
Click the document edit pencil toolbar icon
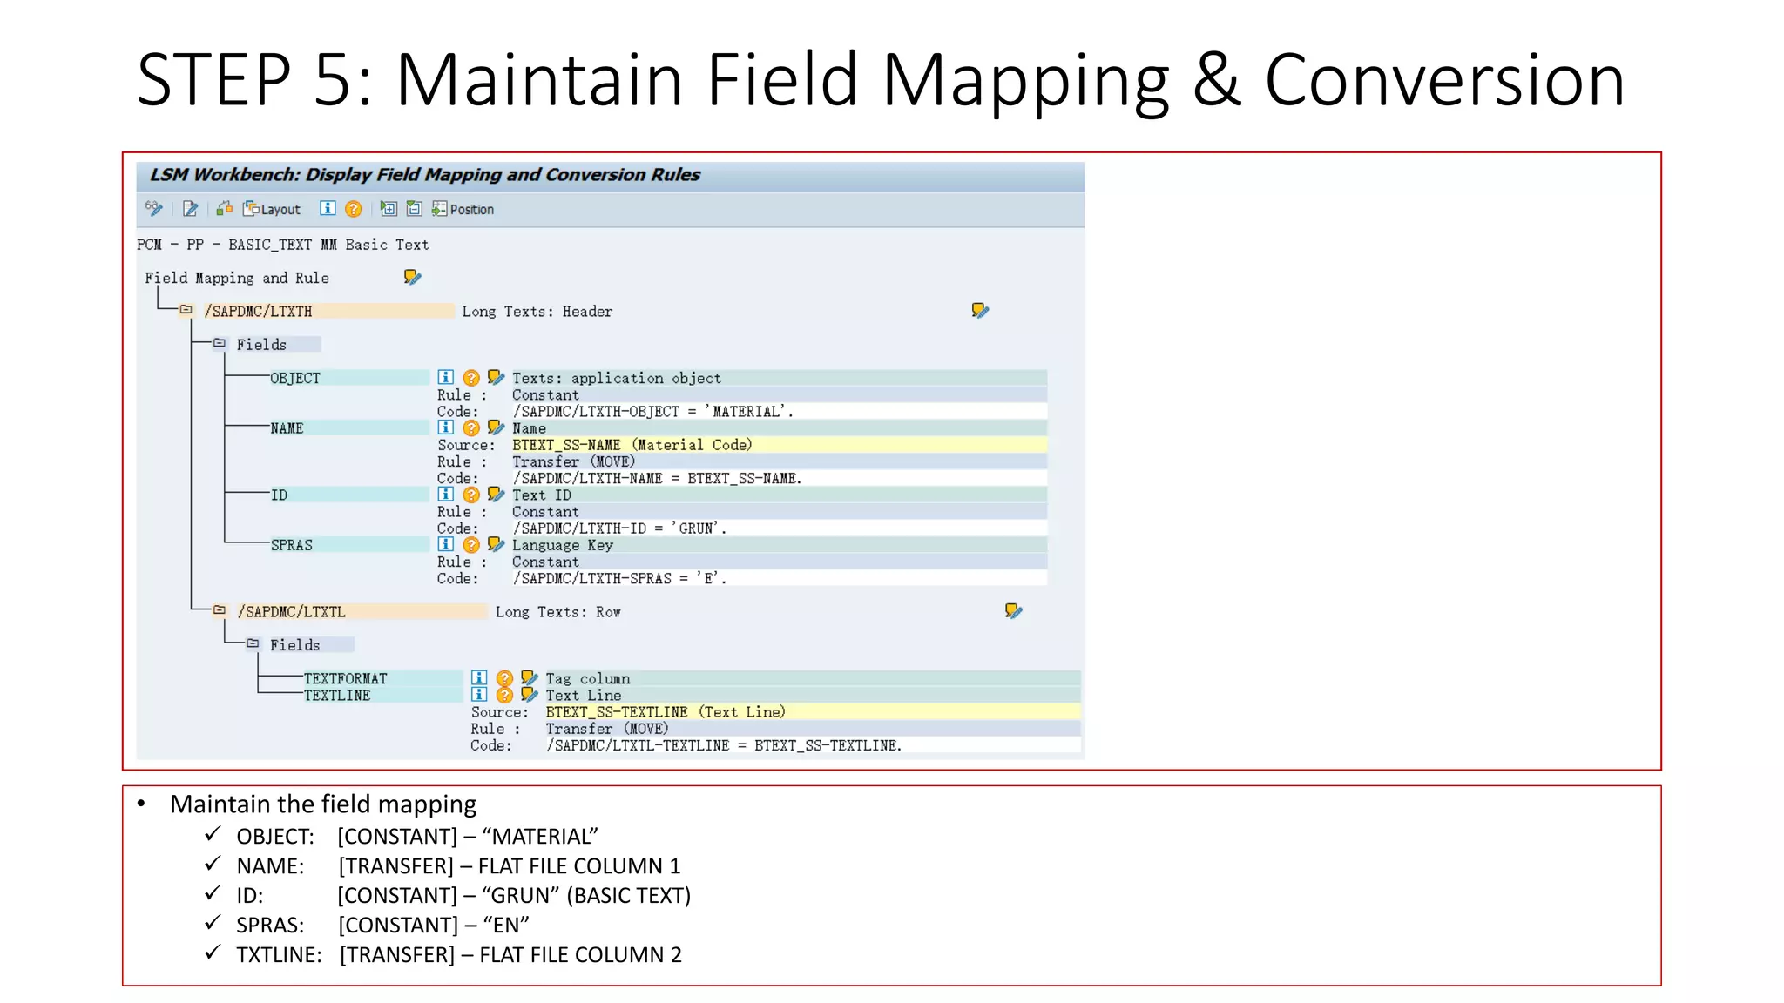pos(190,209)
